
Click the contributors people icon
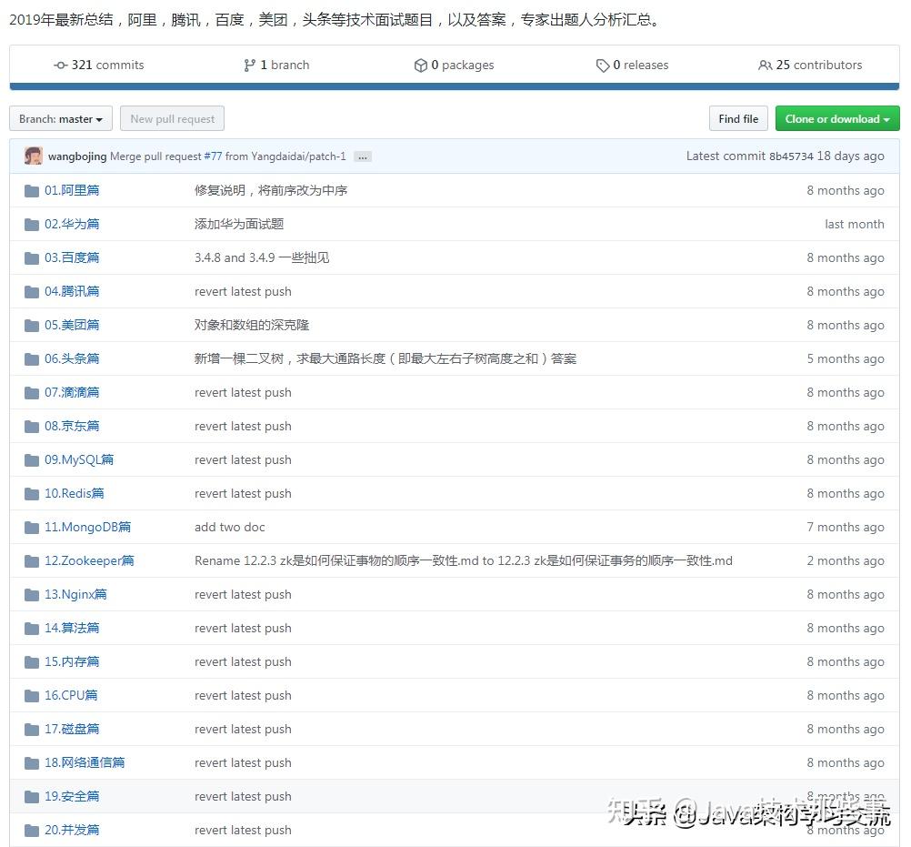point(765,65)
